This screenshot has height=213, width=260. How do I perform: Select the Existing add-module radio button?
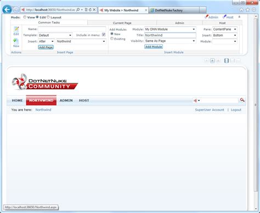pyautogui.click(x=112, y=38)
